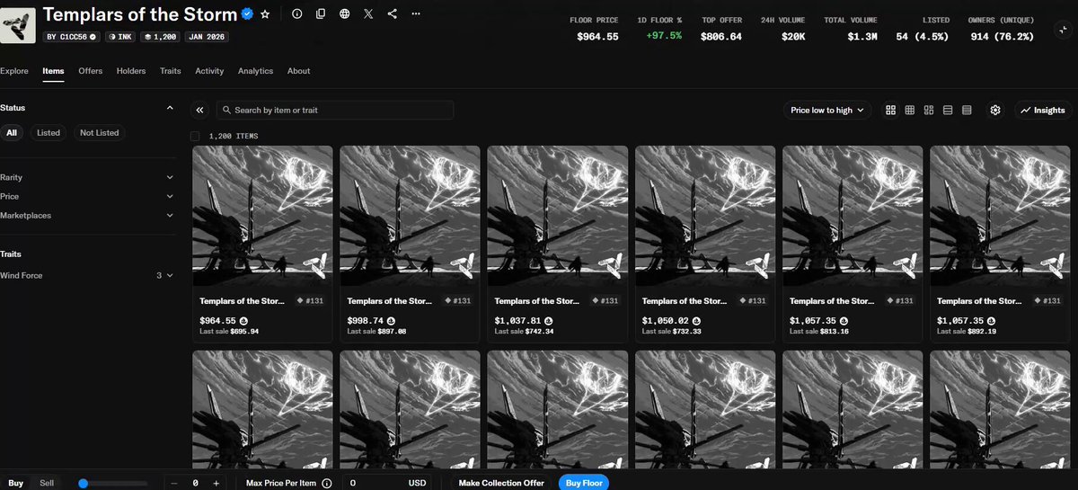The image size is (1078, 490).
Task: Click the 1,200 items supply badge
Action: click(x=160, y=37)
